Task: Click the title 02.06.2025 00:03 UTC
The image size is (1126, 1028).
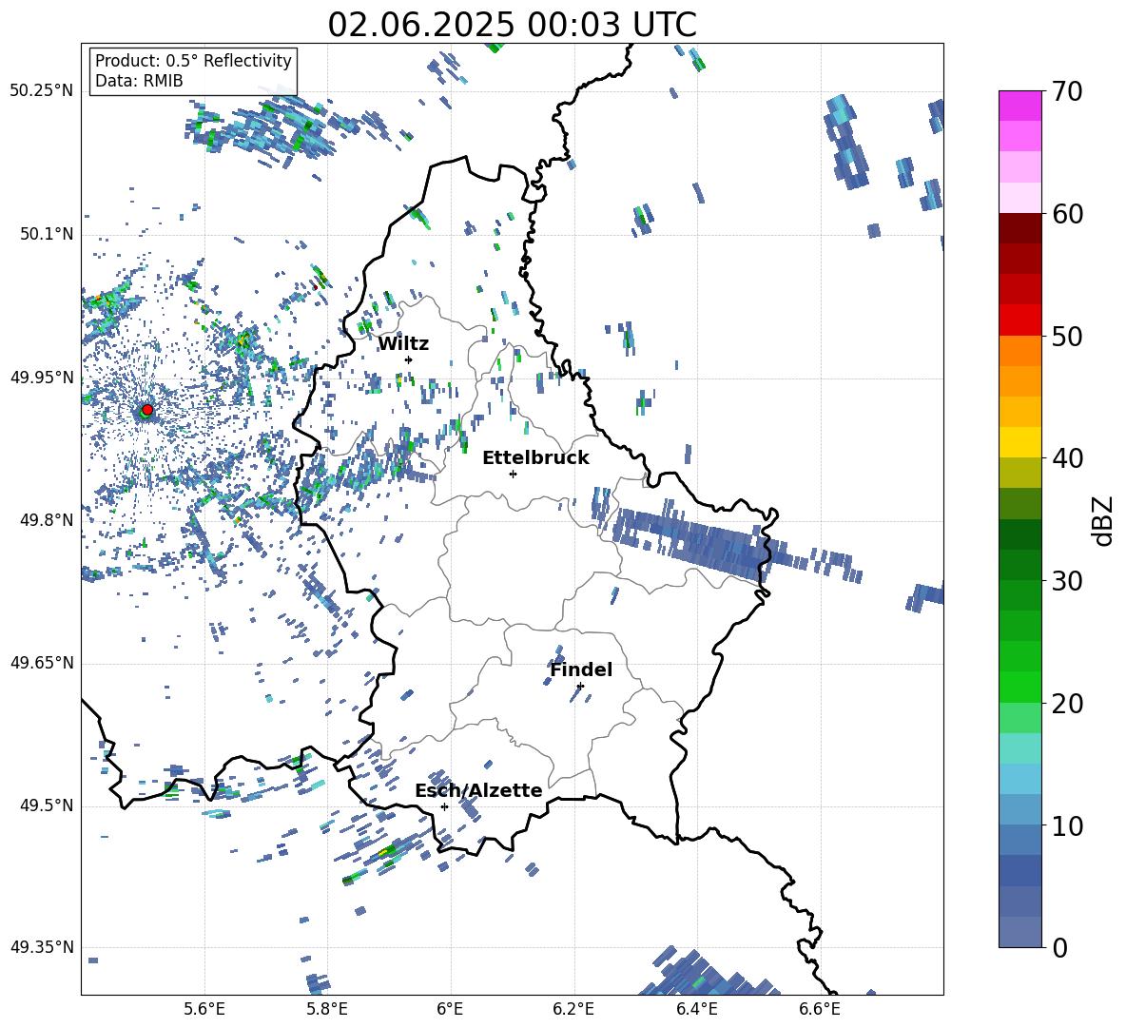Action: pos(512,25)
